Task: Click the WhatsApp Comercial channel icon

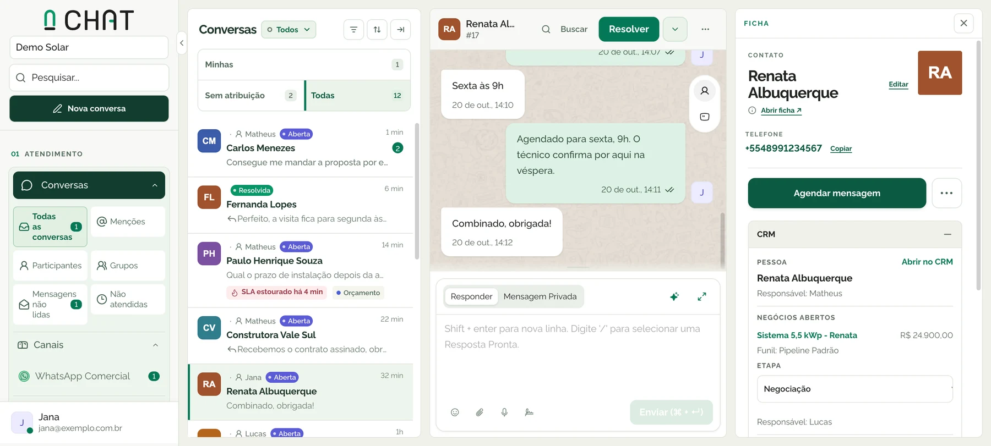Action: click(x=24, y=376)
